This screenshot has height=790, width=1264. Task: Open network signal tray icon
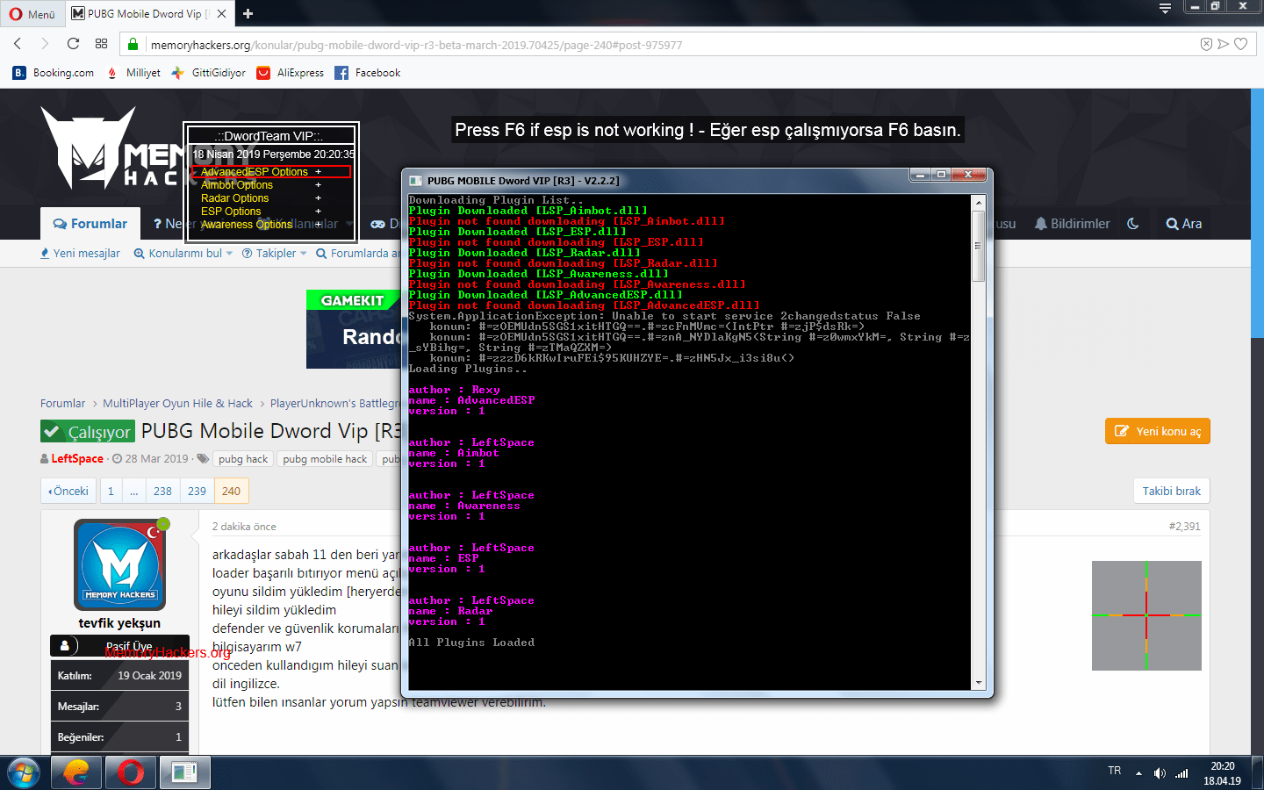pos(1181,773)
